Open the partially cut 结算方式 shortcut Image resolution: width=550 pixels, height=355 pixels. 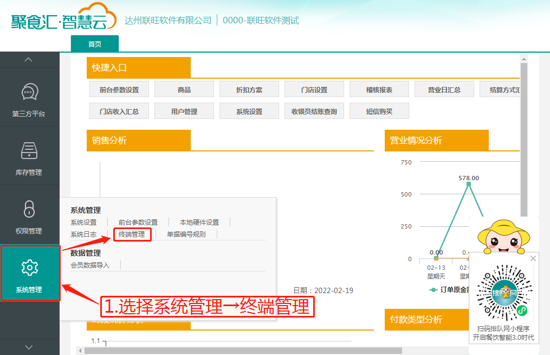[500, 89]
